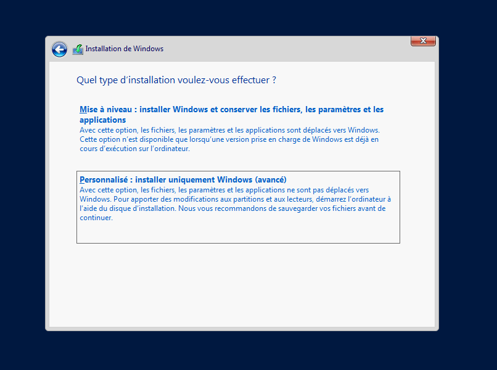Click the word "applications" in the upgrade title
The image size is (497, 370).
tap(102, 120)
